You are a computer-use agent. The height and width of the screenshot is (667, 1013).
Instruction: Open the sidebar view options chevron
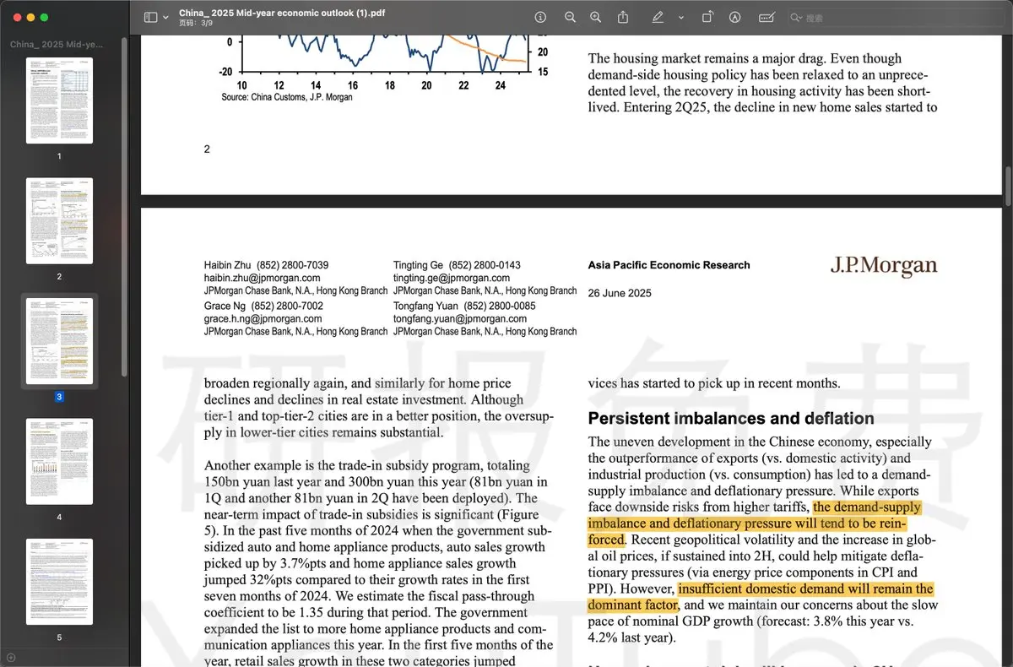pos(165,17)
